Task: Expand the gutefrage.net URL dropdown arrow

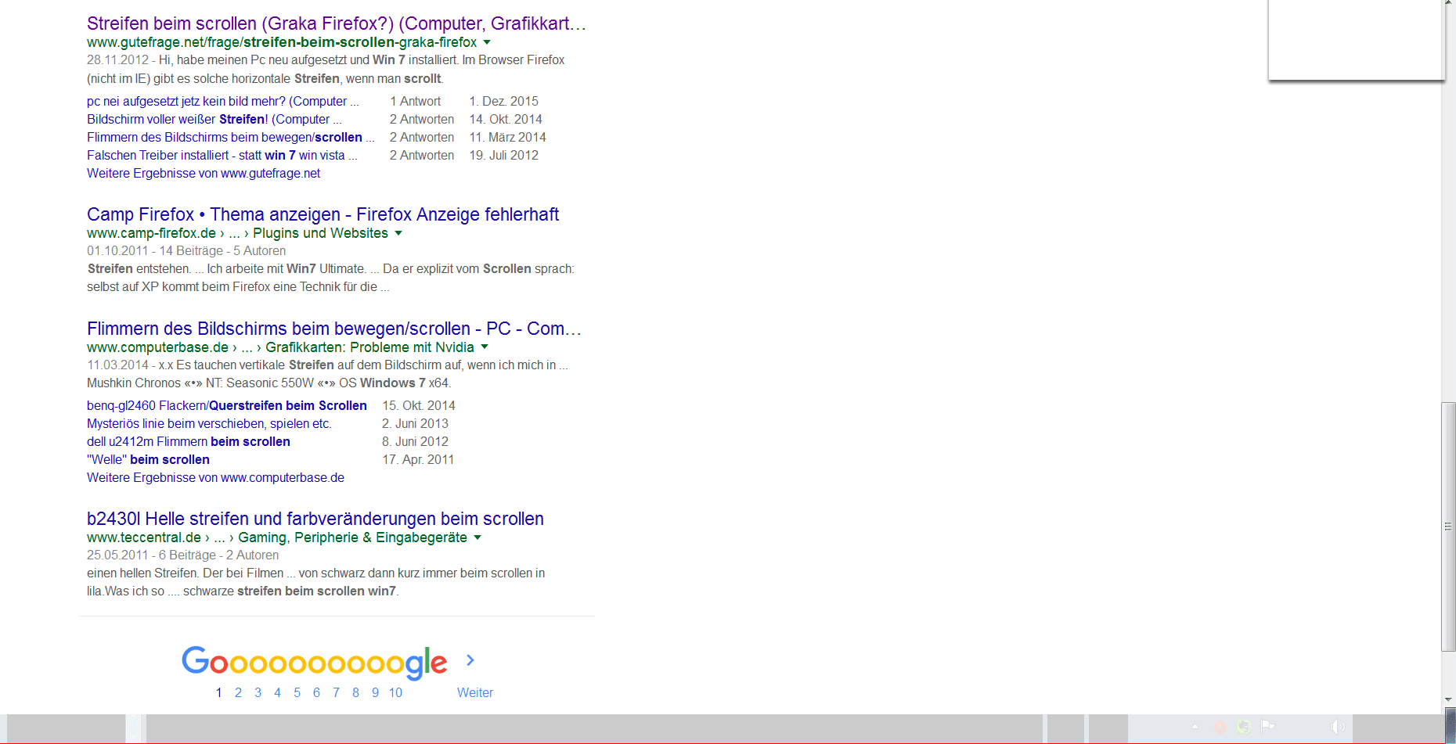Action: (487, 42)
